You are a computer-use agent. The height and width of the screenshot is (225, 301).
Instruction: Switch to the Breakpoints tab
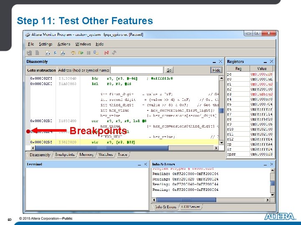pyautogui.click(x=65, y=155)
